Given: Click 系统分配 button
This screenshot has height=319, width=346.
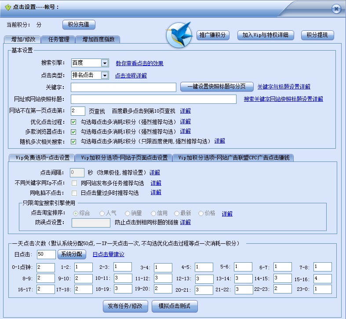Looking at the screenshot, I should (72, 254).
